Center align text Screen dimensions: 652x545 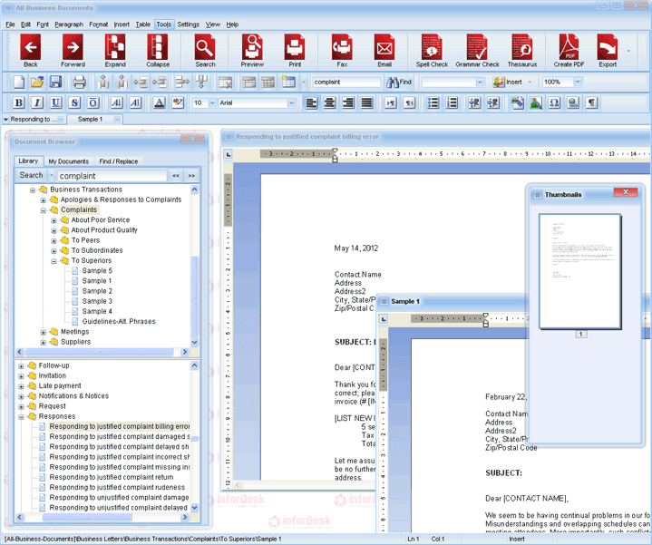point(330,102)
